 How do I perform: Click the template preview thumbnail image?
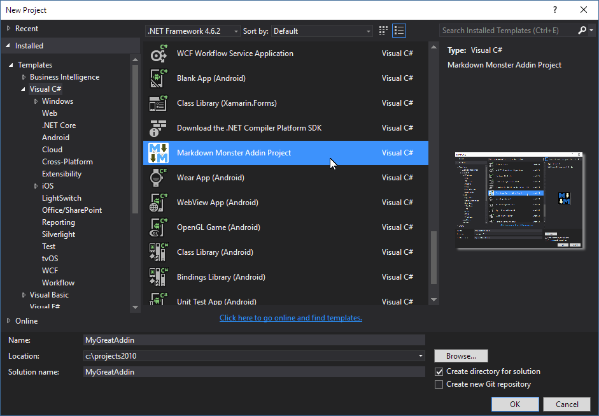[x=519, y=200]
